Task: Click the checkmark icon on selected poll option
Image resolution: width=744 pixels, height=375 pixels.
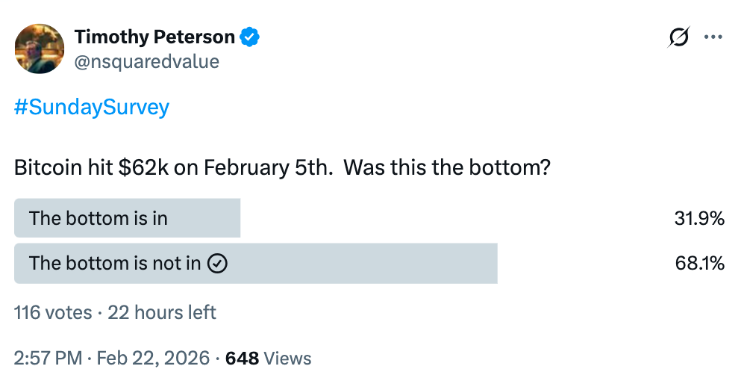Action: [x=216, y=263]
